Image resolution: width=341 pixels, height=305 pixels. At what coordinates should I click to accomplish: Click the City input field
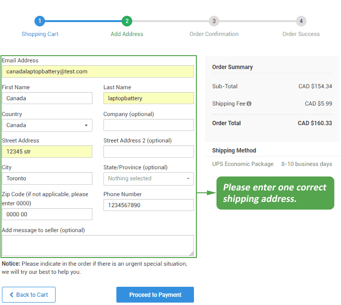pos(47,178)
